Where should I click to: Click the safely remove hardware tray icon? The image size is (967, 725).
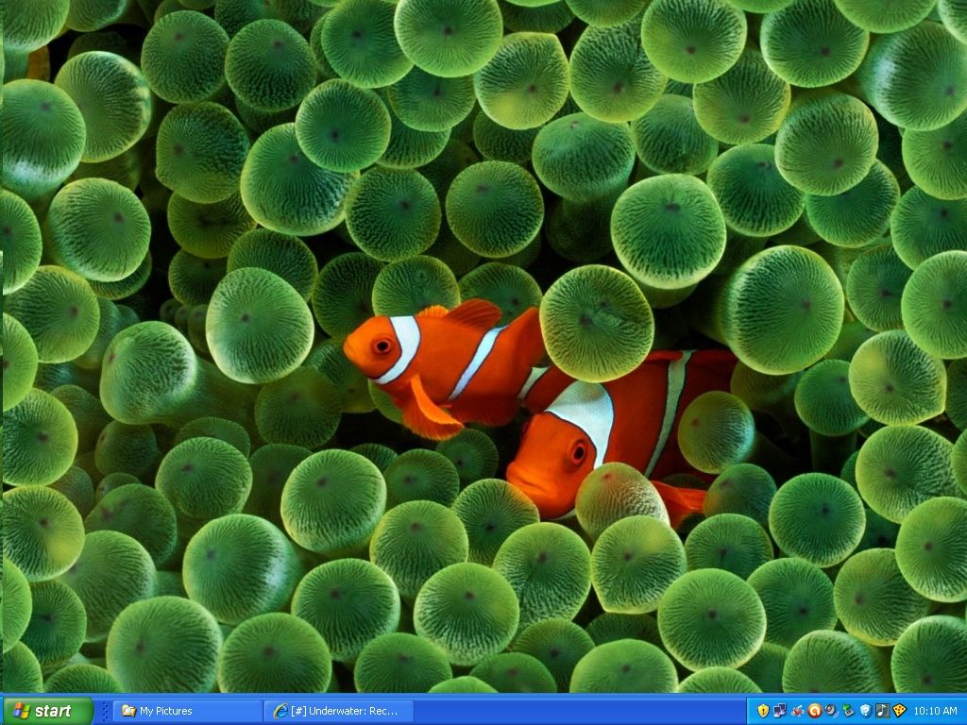tap(849, 711)
